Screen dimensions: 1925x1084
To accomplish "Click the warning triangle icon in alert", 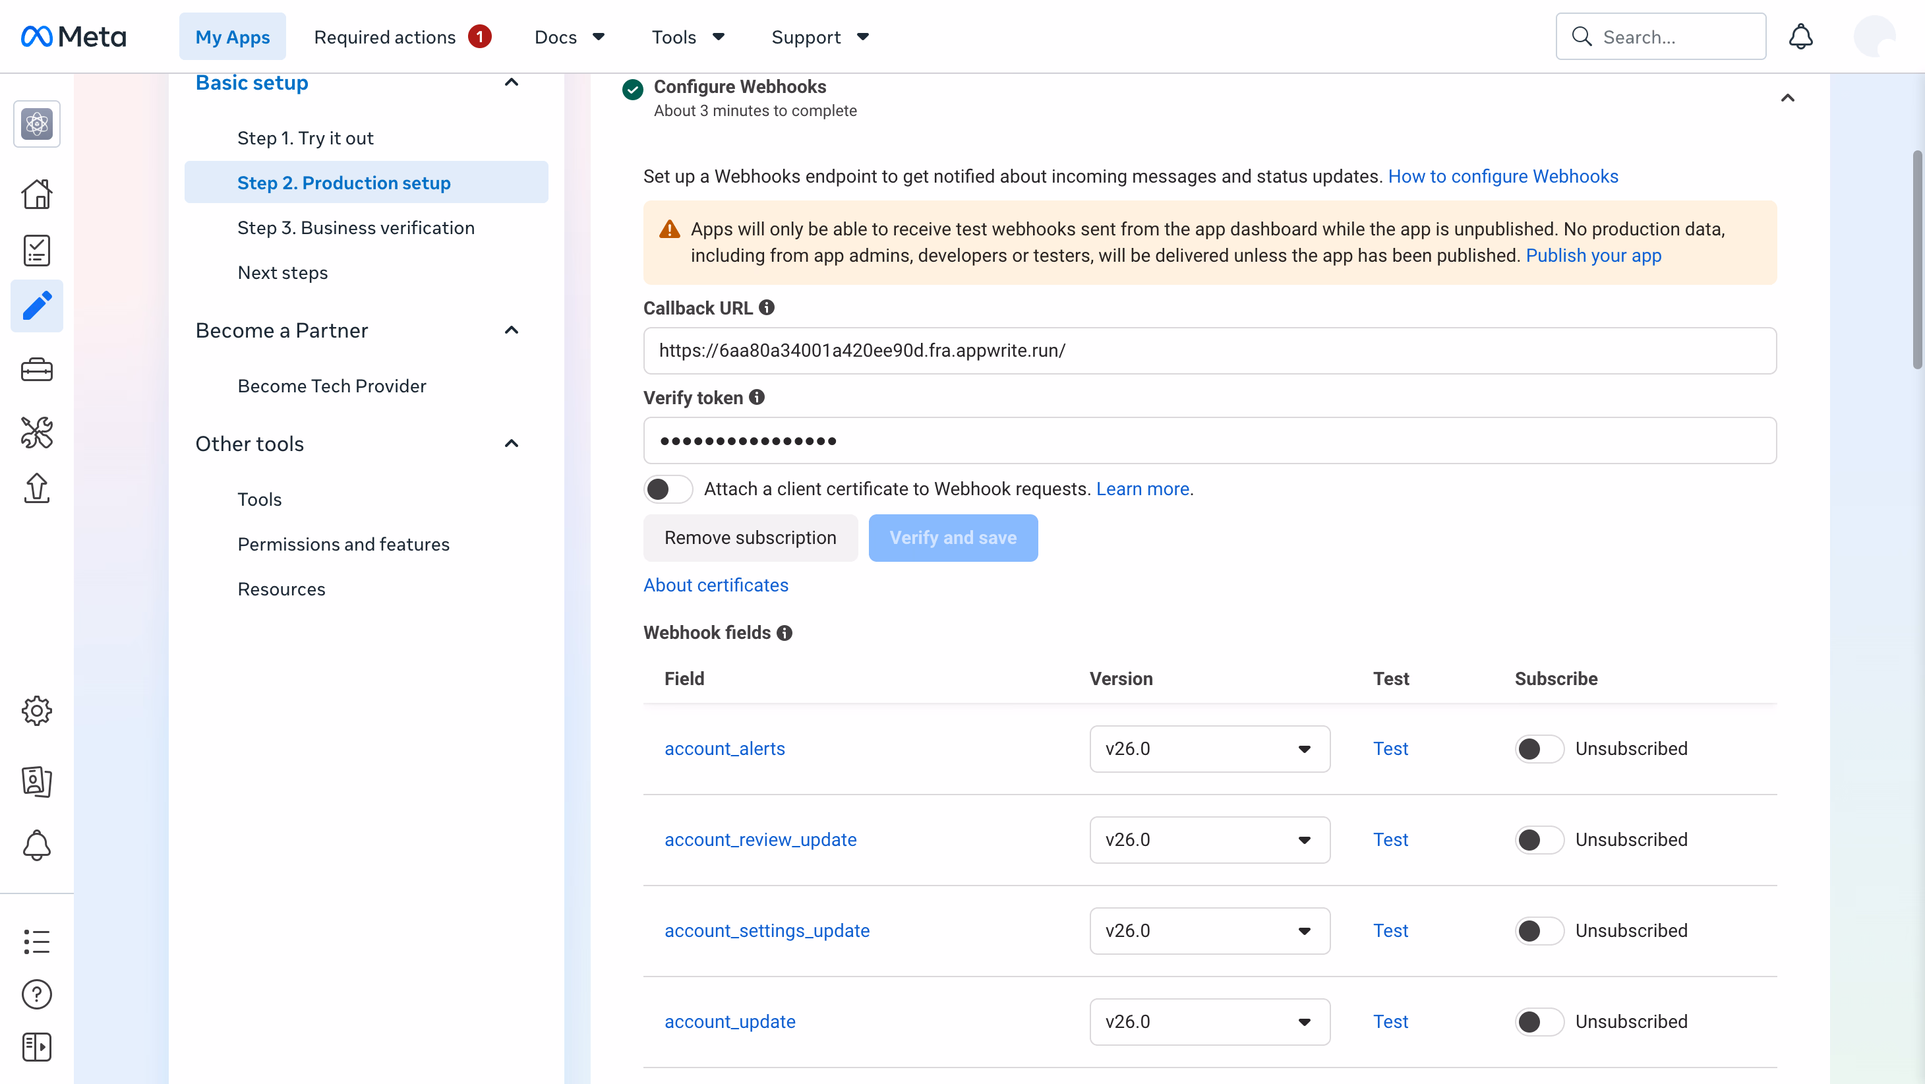I will (x=670, y=229).
